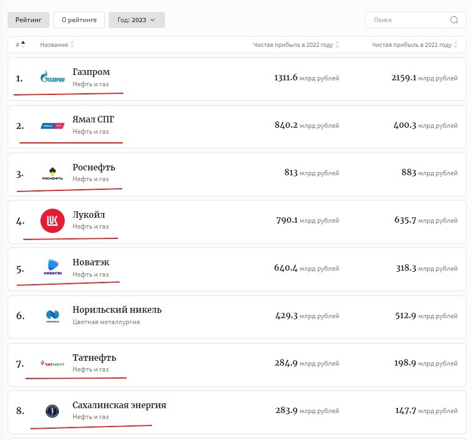
Task: Click the Rosneft logo
Action: 52,174
